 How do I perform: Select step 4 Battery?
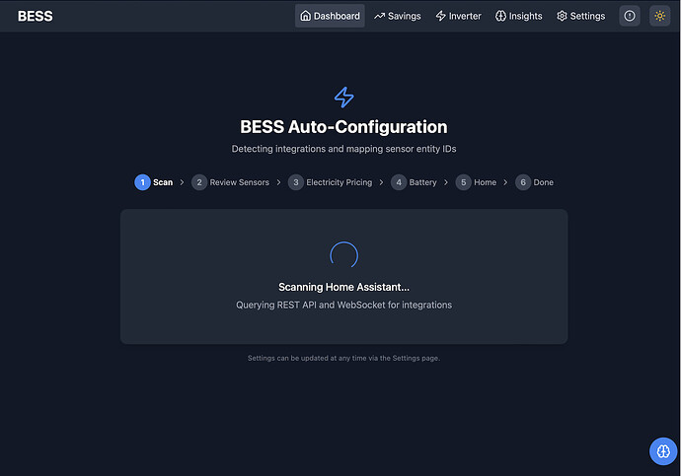[414, 182]
